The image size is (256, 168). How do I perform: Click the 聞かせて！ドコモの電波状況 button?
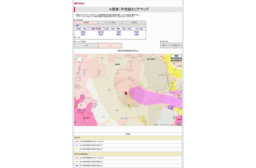(171, 45)
